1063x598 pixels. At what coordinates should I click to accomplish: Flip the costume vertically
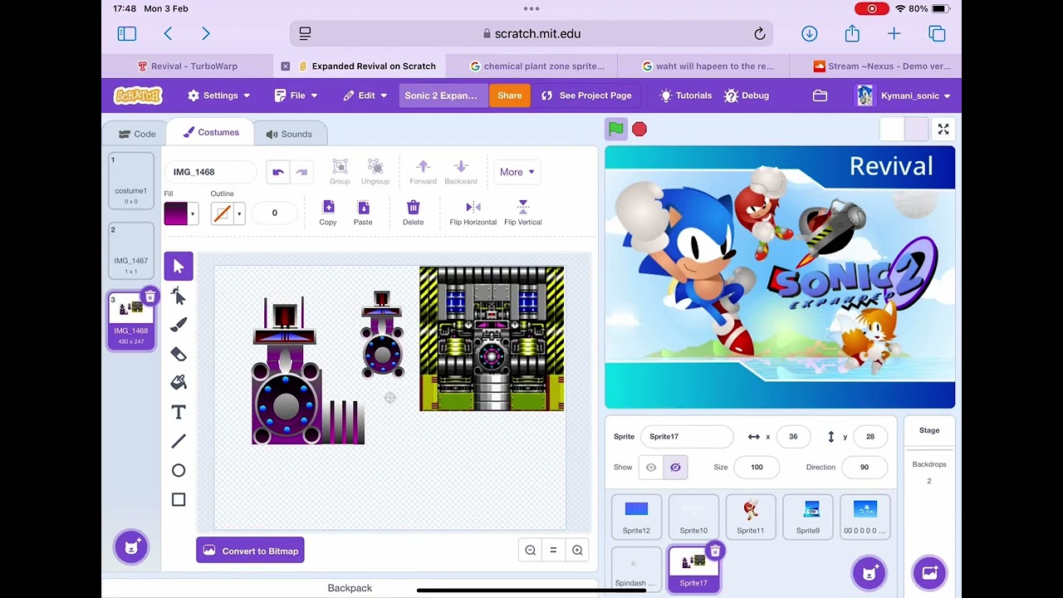click(522, 213)
